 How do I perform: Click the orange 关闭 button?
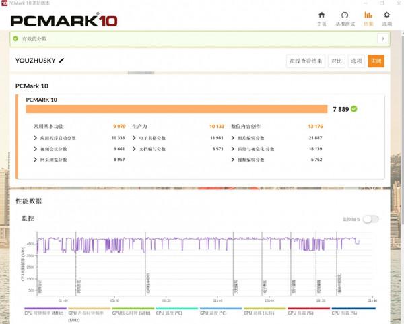(x=376, y=61)
